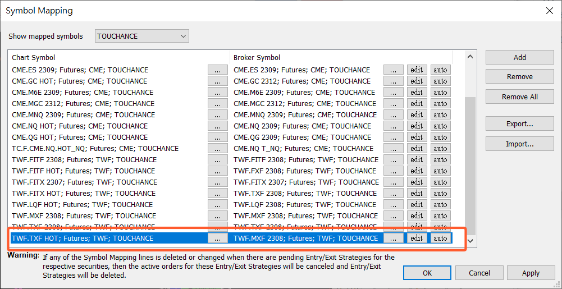
Task: Browse broker symbol in TWF.TXF HOT row
Action: [393, 238]
